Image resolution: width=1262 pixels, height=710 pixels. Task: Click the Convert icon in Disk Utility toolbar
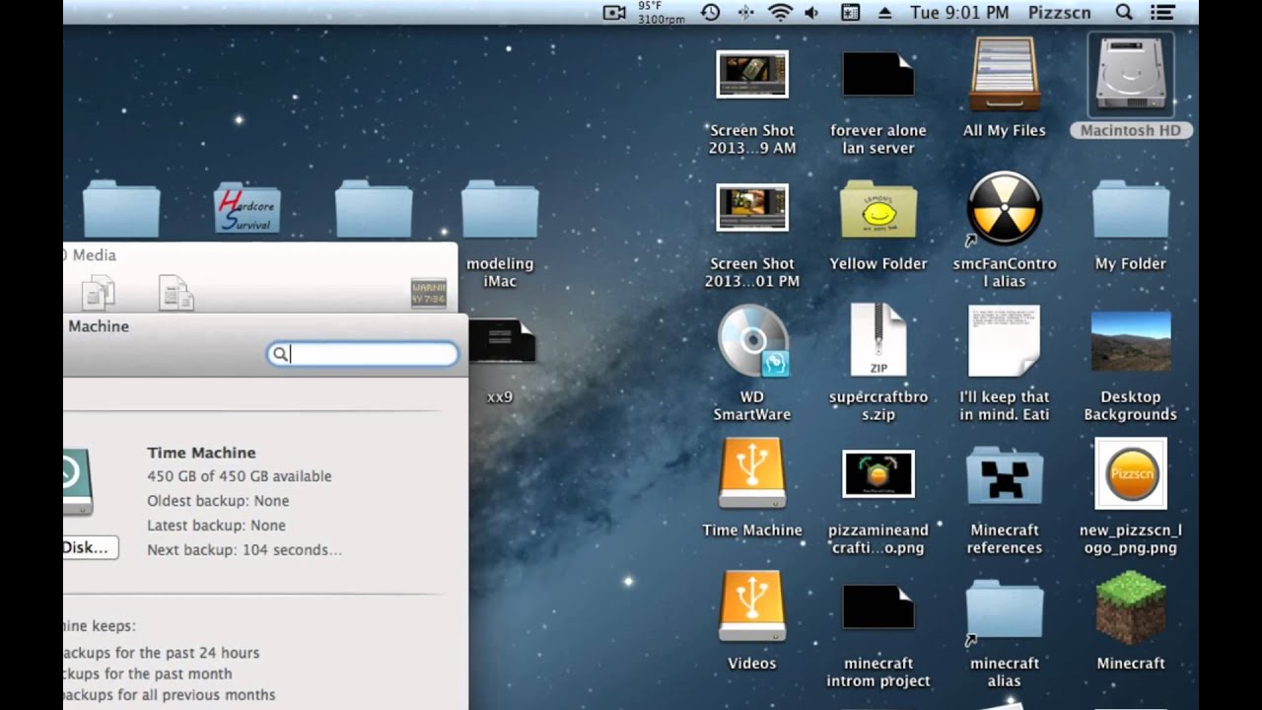point(99,293)
